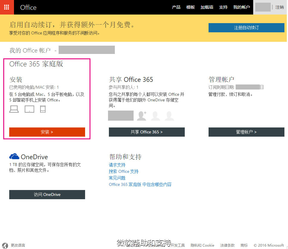The height and width of the screenshot is (249, 288).
Task: Click the globe language icon
Action: [5, 245]
